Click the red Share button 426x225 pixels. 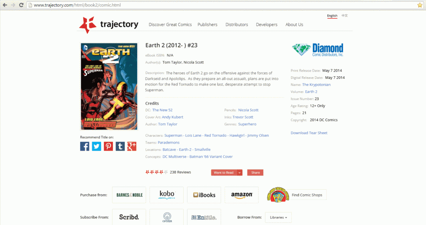255,173
